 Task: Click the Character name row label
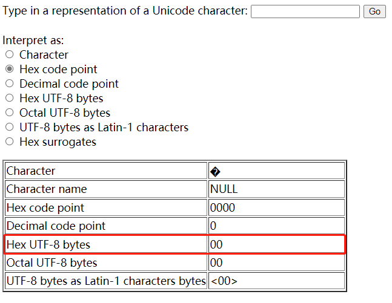coord(47,189)
